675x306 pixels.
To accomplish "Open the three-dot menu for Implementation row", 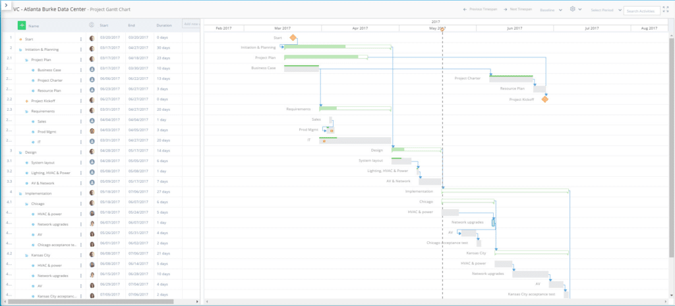I will (x=80, y=193).
